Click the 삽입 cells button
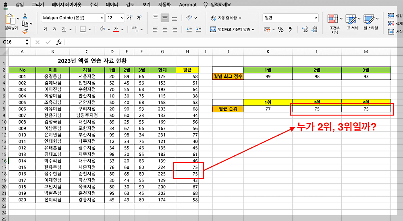403x221 pixels. (395, 16)
